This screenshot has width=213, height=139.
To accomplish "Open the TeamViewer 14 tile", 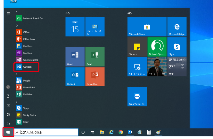I will pyautogui.click(x=137, y=97).
